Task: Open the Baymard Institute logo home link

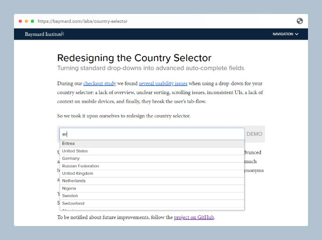Action: [44, 34]
